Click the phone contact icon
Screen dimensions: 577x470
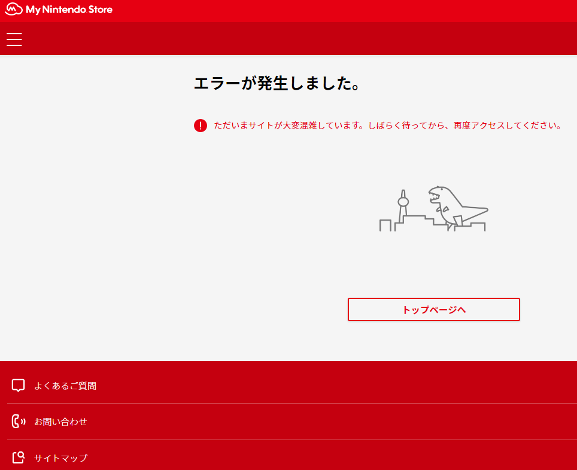tap(19, 422)
